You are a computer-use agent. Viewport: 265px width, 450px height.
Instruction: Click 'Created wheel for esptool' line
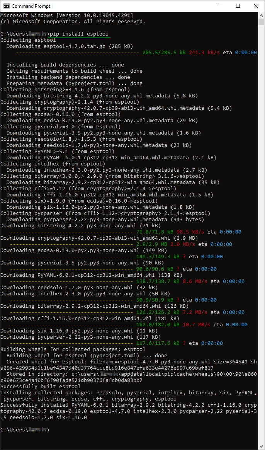click(129, 365)
